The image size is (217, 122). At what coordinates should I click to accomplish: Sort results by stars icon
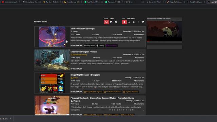click(129, 22)
